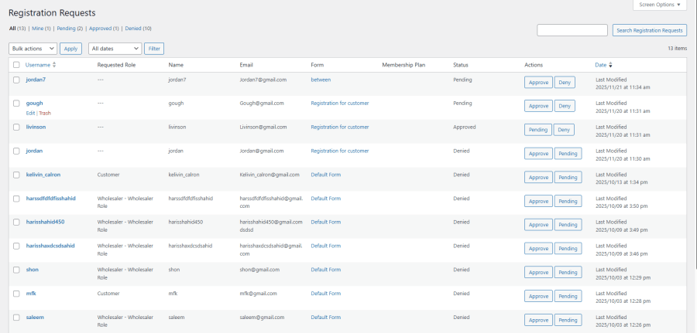Image resolution: width=697 pixels, height=333 pixels.
Task: Deny the gough registration request
Action: click(565, 106)
